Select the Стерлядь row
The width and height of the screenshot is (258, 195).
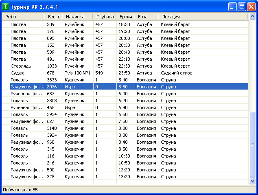[x=125, y=66]
